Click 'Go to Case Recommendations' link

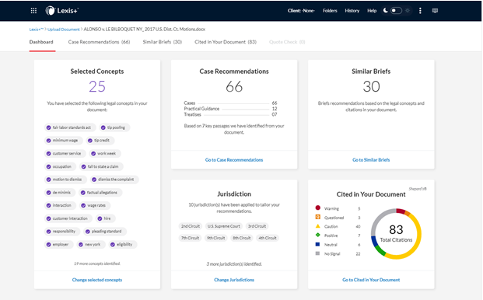(234, 159)
